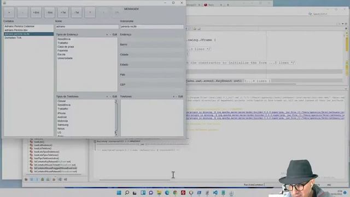This screenshot has height=197, width=350.
Task: Open Windows taskbar Search
Action: (127, 193)
